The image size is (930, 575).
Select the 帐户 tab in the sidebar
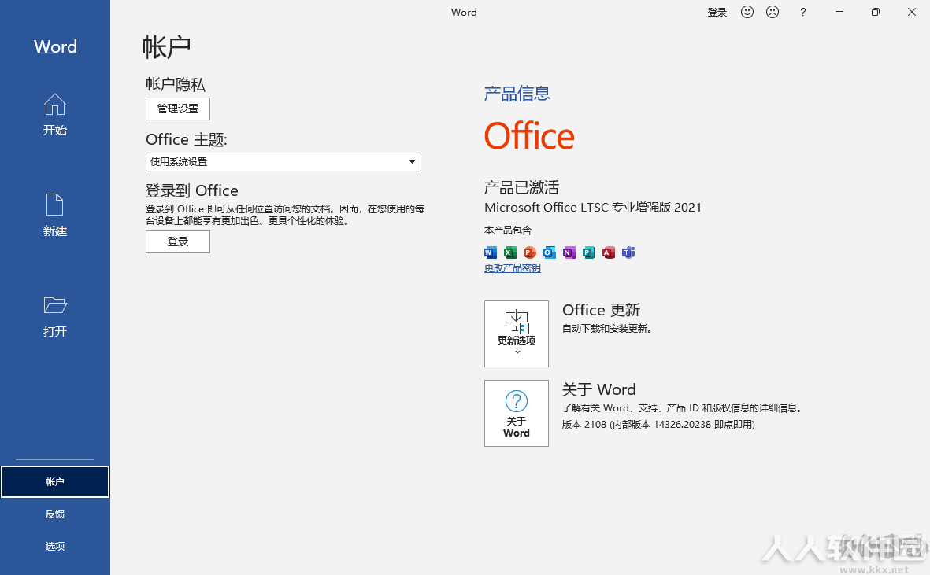coord(55,482)
